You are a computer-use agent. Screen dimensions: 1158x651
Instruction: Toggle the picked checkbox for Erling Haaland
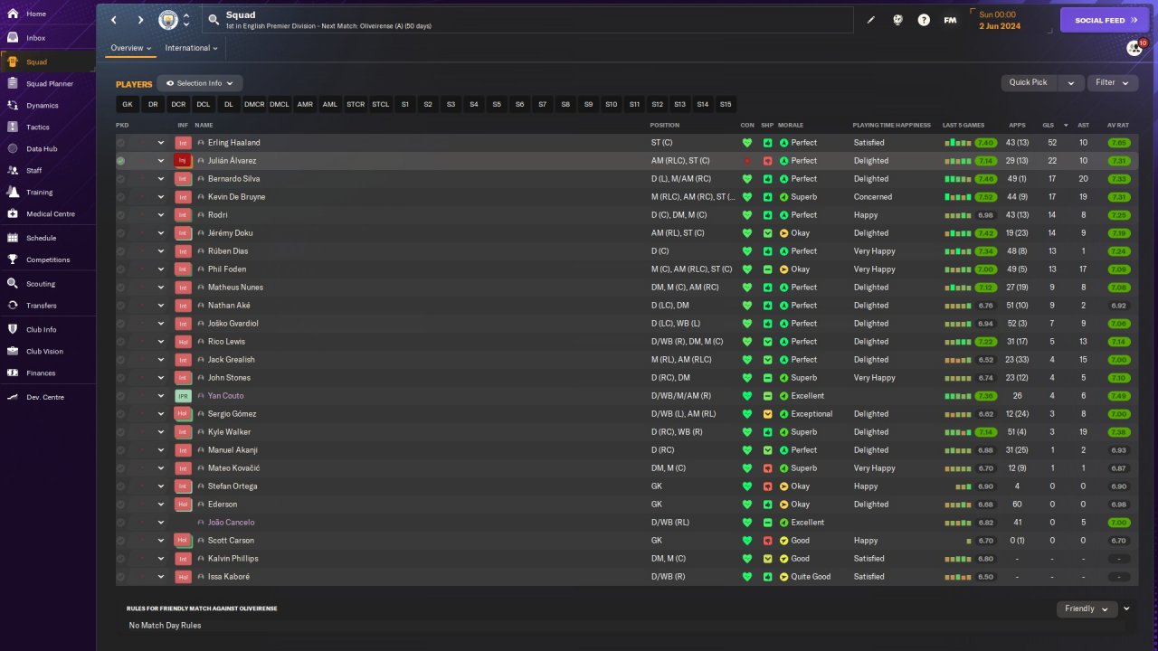coord(121,143)
